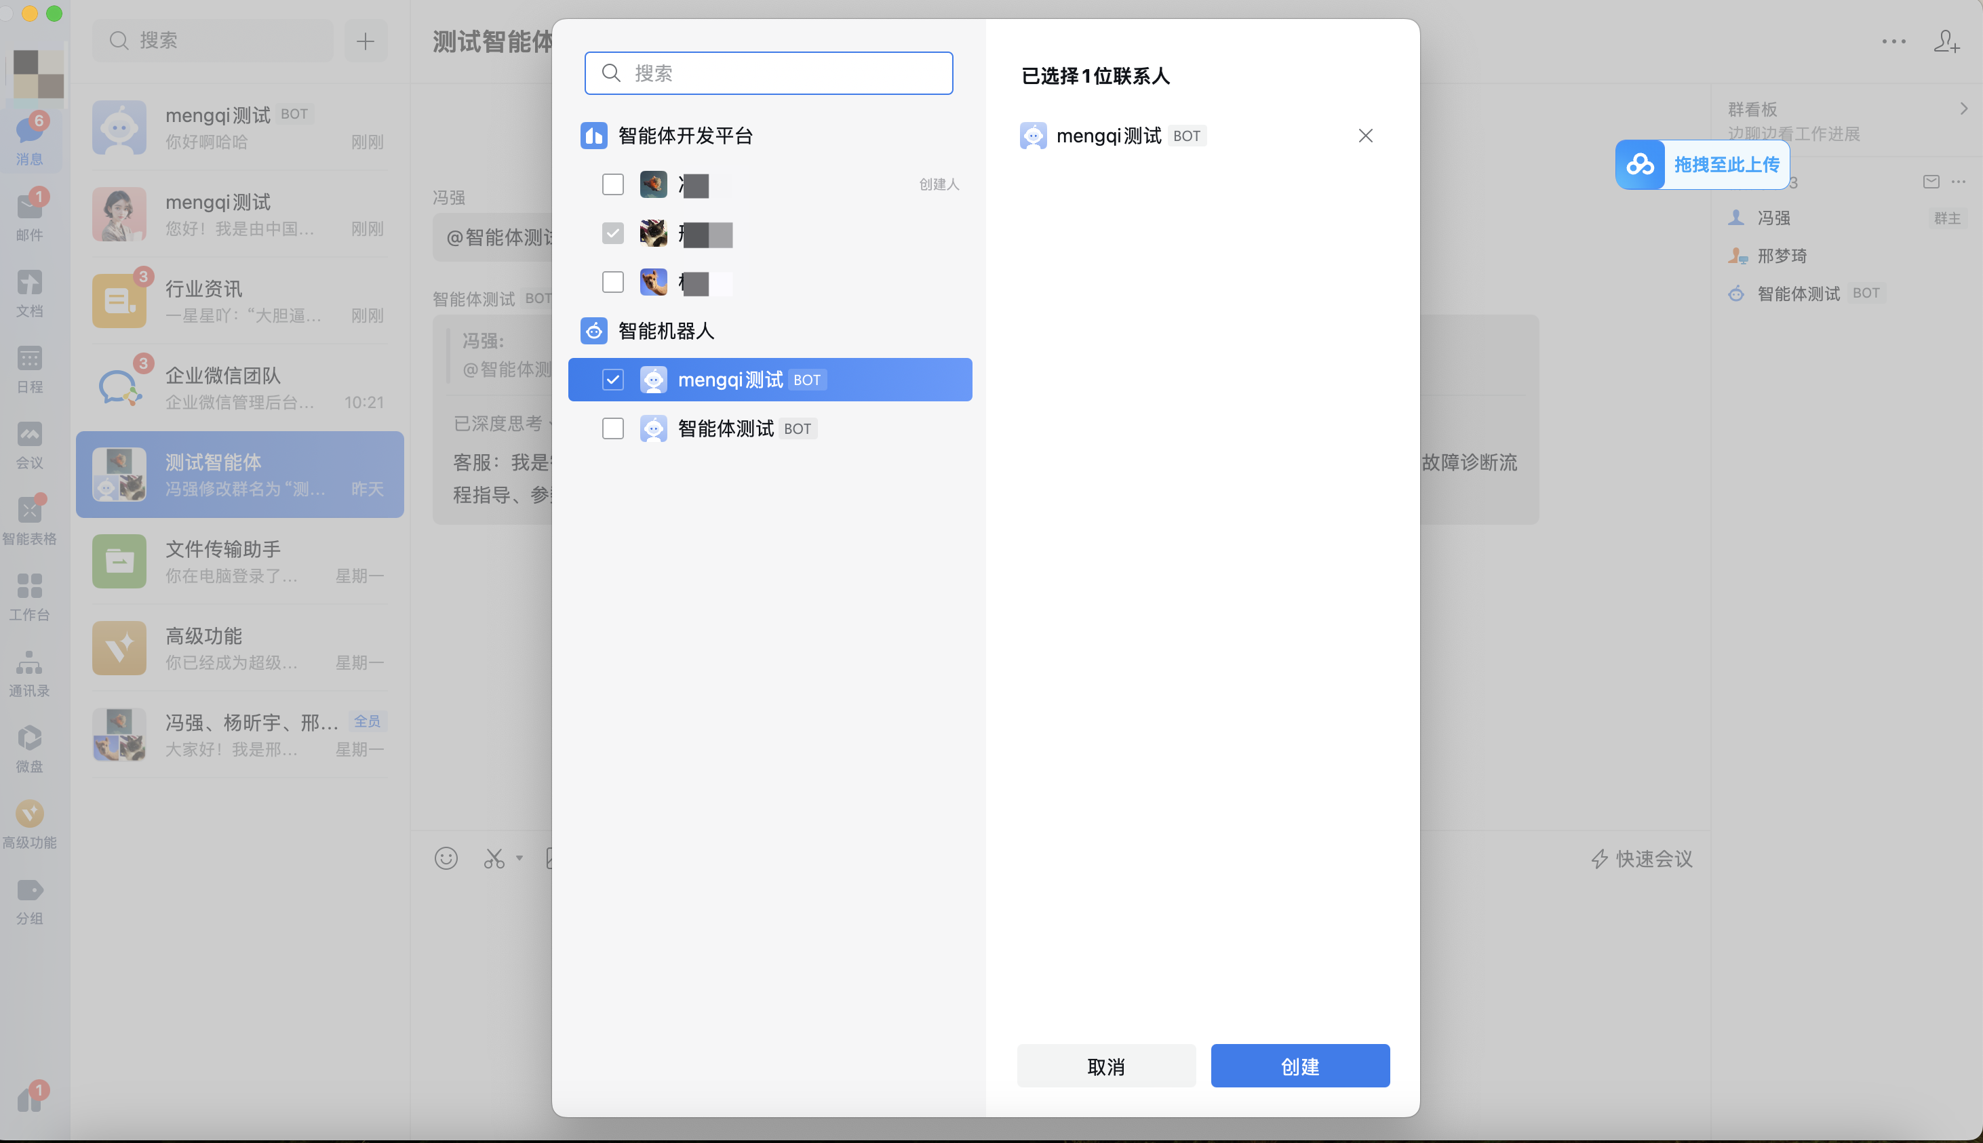The image size is (1983, 1143).
Task: Check the 创建人 contact checkbox
Action: pyautogui.click(x=612, y=184)
